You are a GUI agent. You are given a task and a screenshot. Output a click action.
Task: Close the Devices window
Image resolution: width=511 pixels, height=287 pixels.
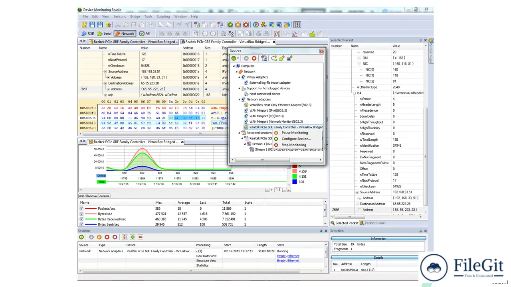coord(322,51)
